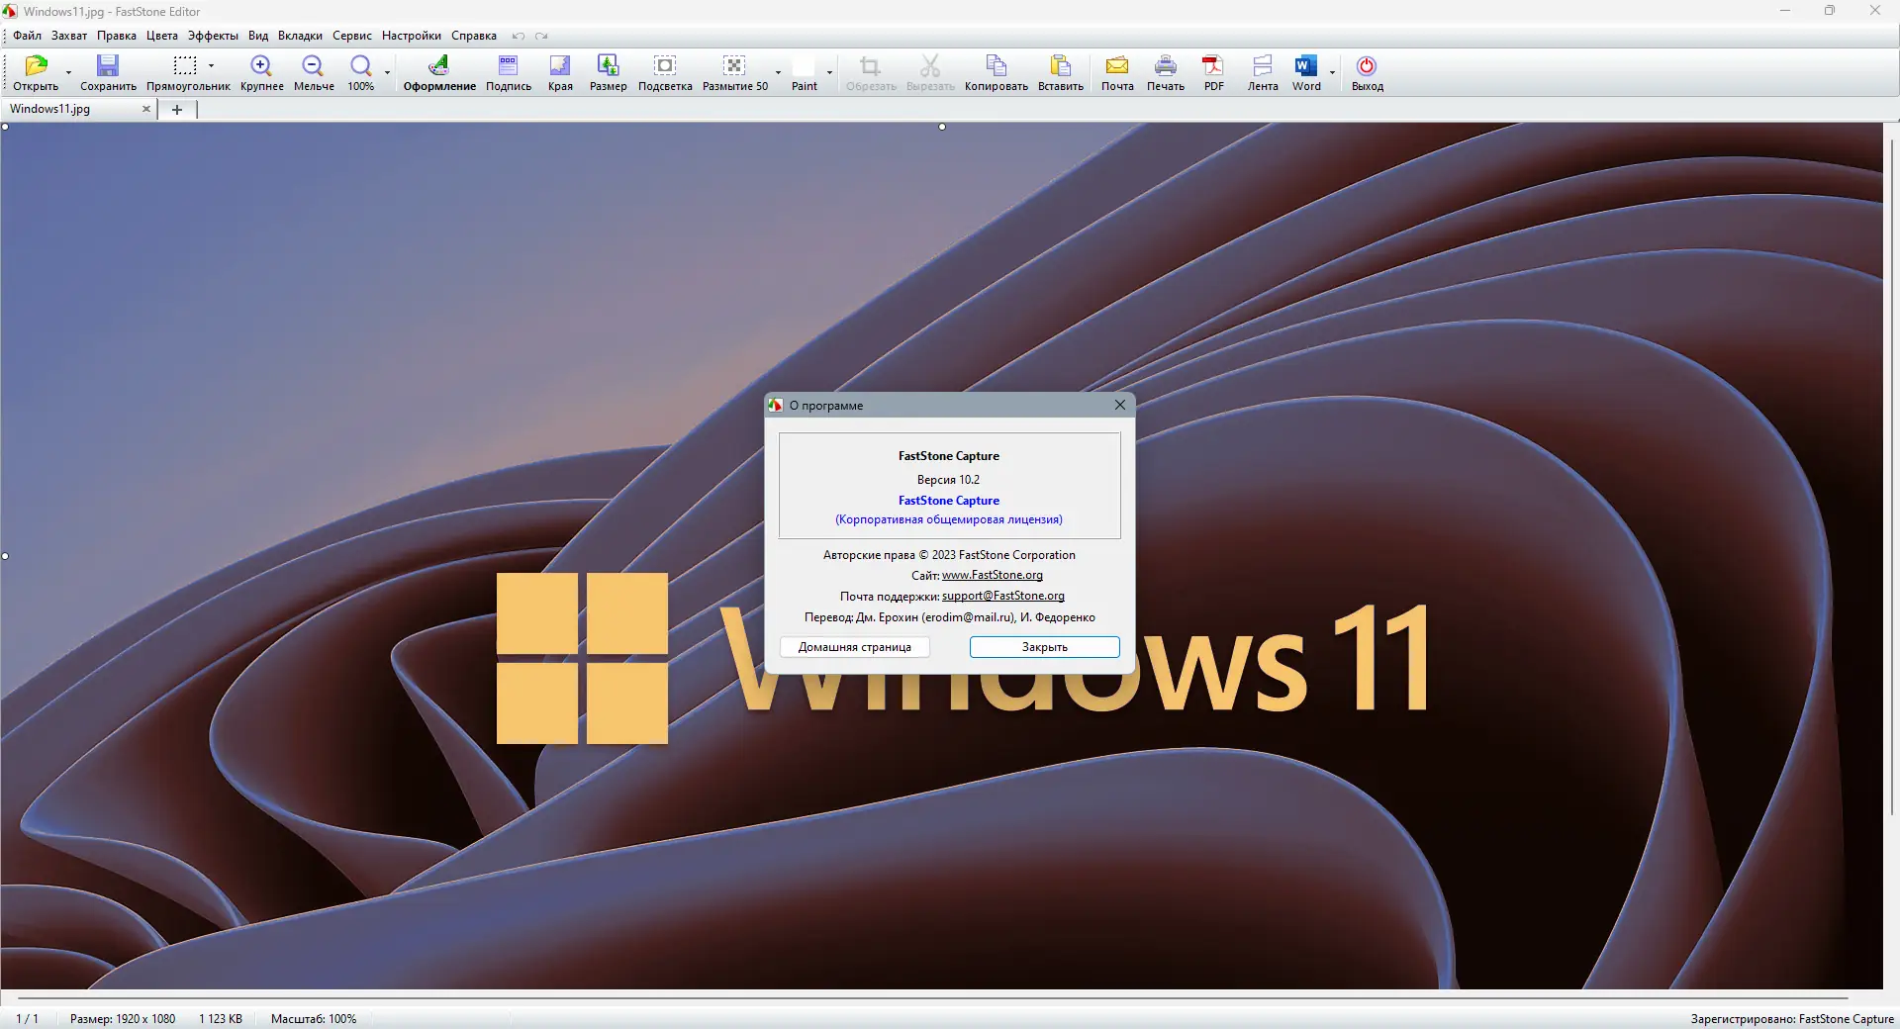Screen dimensions: 1900x1029
Task: Print image using Печать icon
Action: tap(1166, 66)
